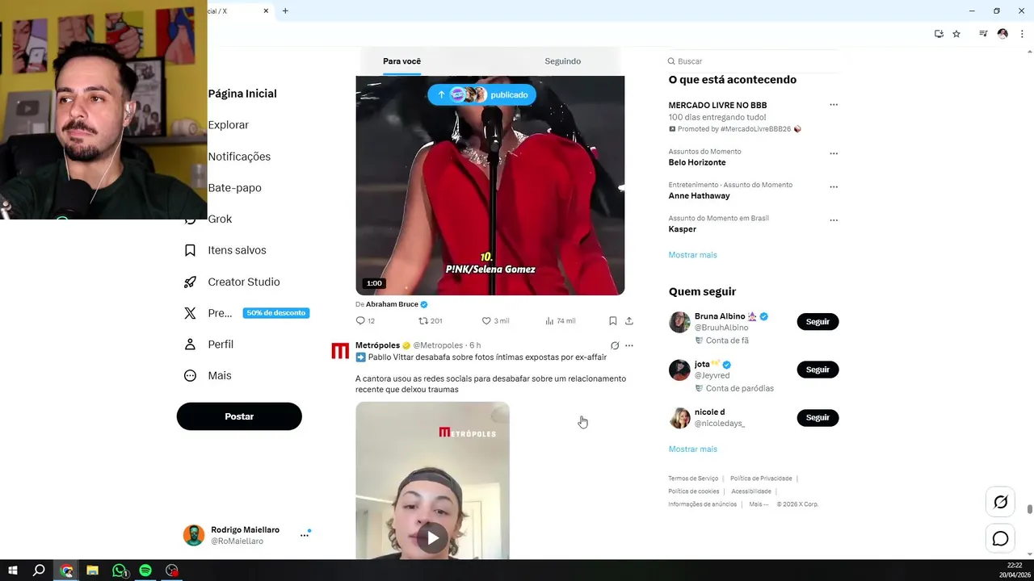The height and width of the screenshot is (581, 1034).
Task: Click install app icon in address bar
Action: click(939, 34)
